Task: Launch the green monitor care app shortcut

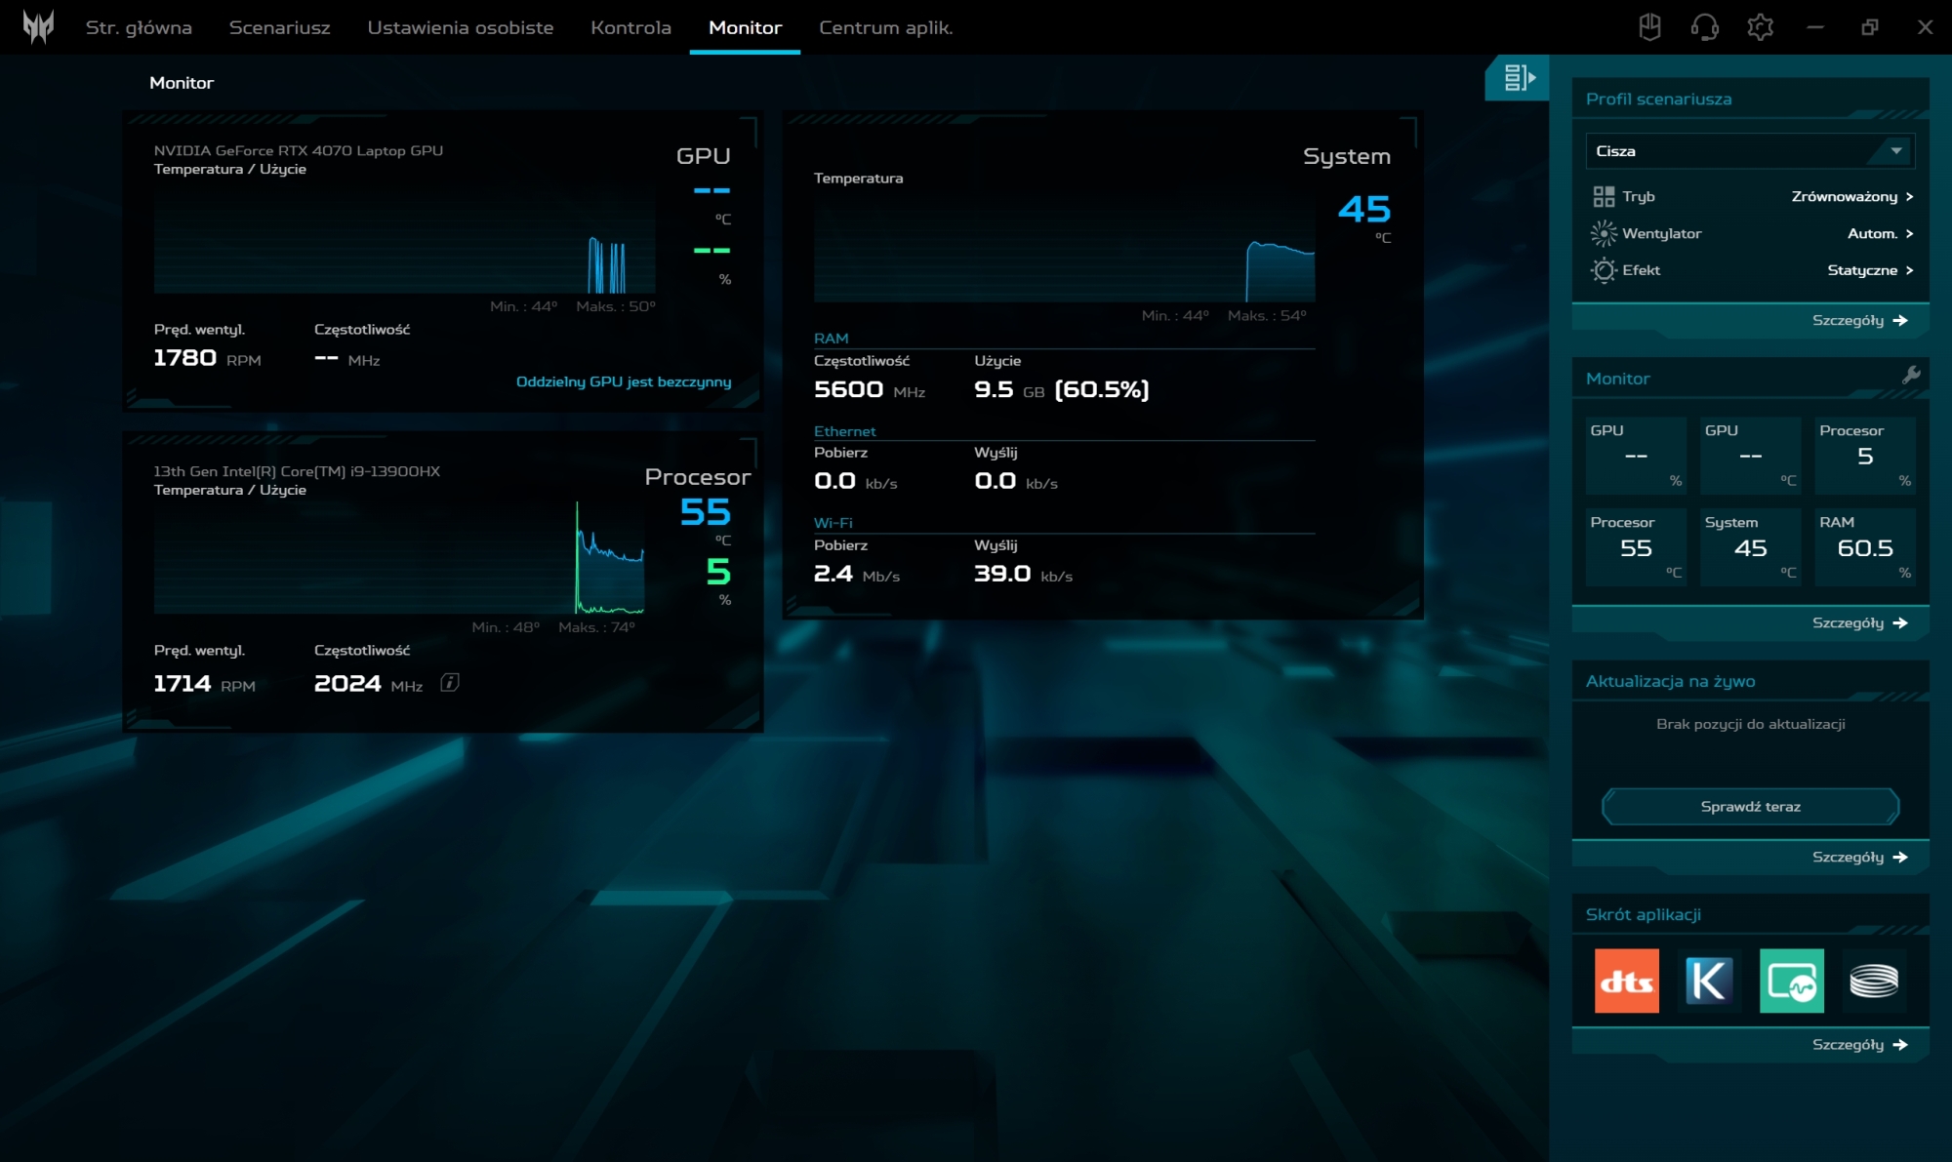Action: click(x=1792, y=981)
